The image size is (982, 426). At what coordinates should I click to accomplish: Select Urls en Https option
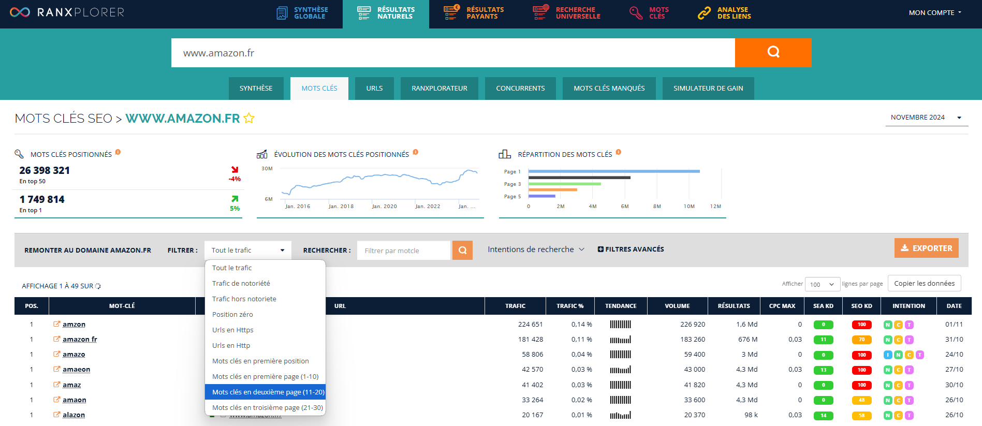coord(265,330)
